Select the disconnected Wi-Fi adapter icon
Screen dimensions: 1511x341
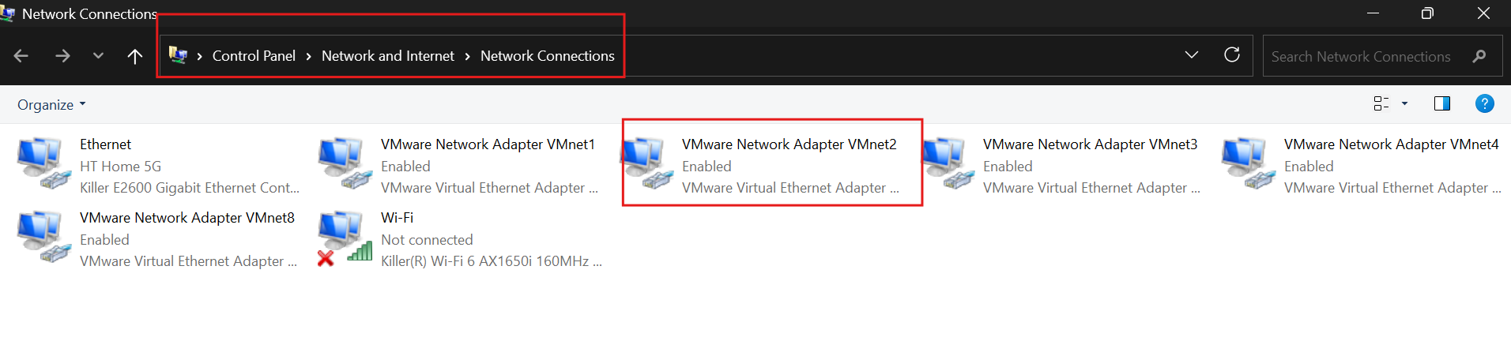[x=342, y=235]
